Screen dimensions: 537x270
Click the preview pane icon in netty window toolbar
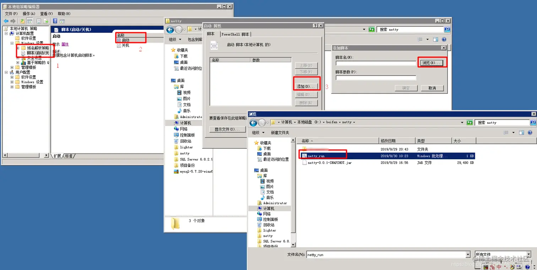[x=435, y=39]
